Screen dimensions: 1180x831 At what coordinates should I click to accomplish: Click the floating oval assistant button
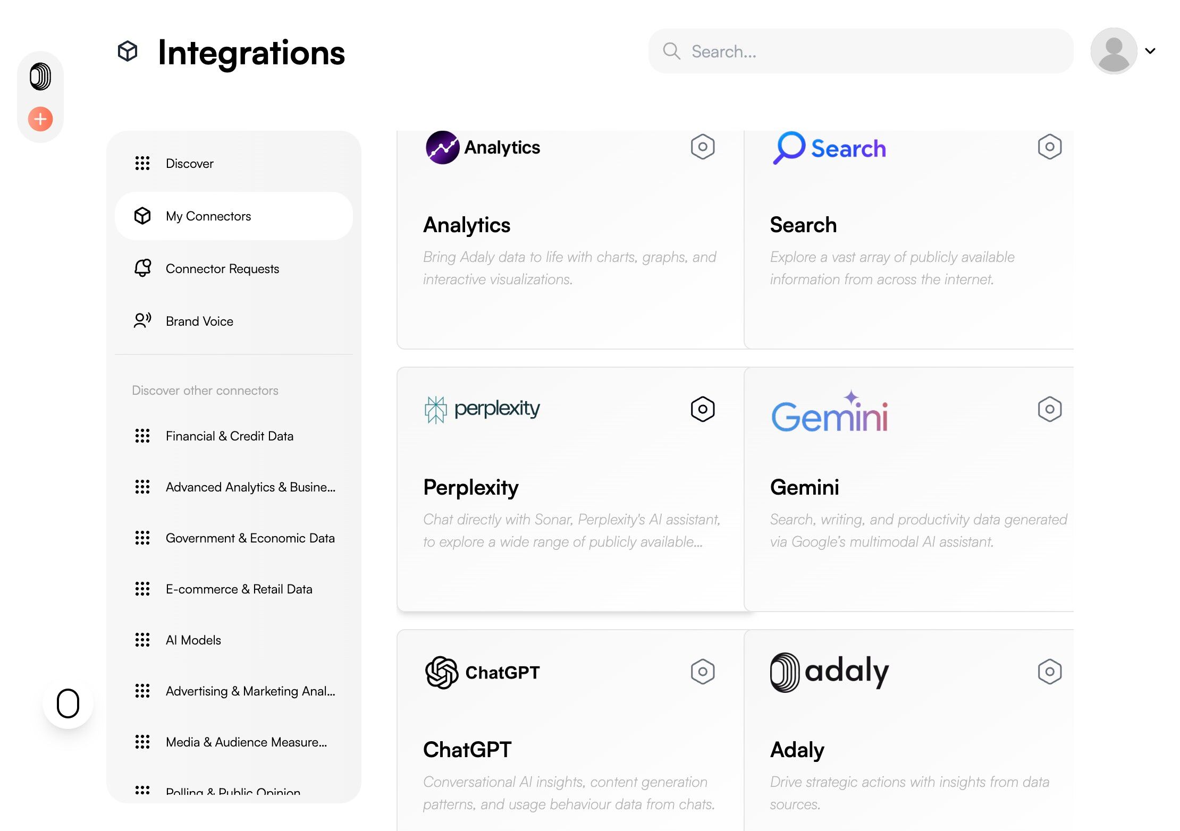68,703
